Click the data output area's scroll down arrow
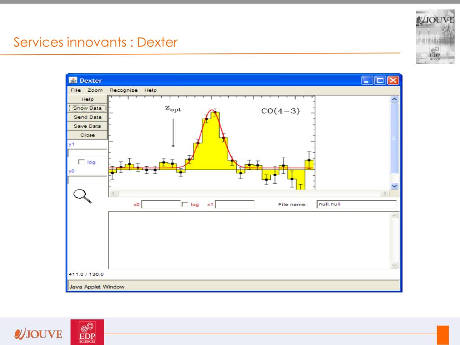Screen dimensions: 460x345 (394, 265)
